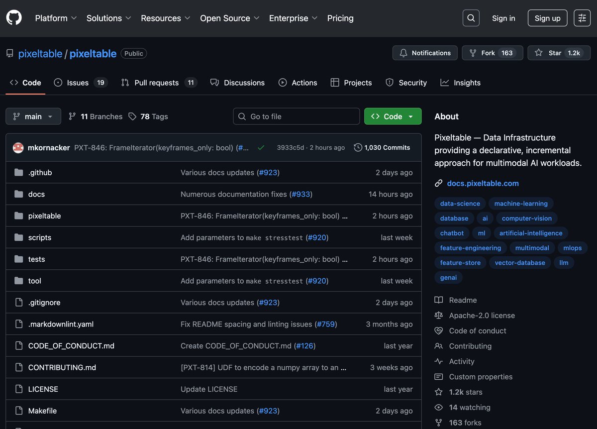Open the search magnifier button
Screen dimensions: 597x429
(471, 18)
